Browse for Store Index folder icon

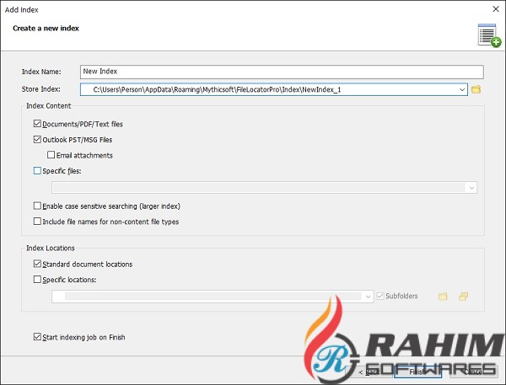[x=476, y=89]
